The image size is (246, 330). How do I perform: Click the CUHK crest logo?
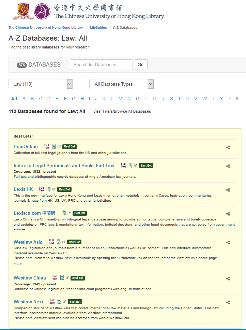23,11
